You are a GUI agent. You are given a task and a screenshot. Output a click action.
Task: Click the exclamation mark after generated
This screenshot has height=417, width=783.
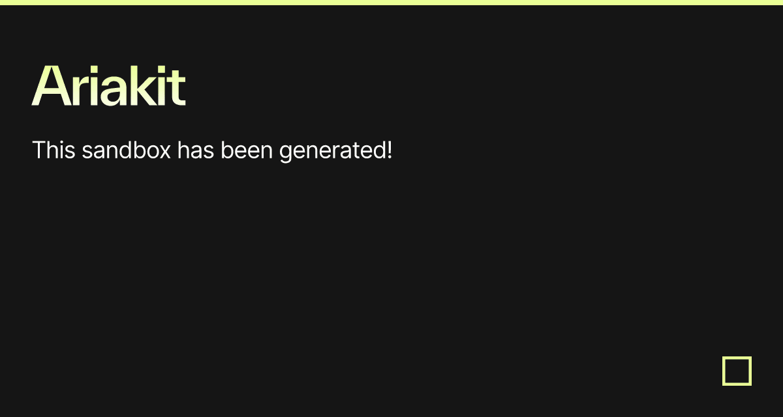coord(389,151)
